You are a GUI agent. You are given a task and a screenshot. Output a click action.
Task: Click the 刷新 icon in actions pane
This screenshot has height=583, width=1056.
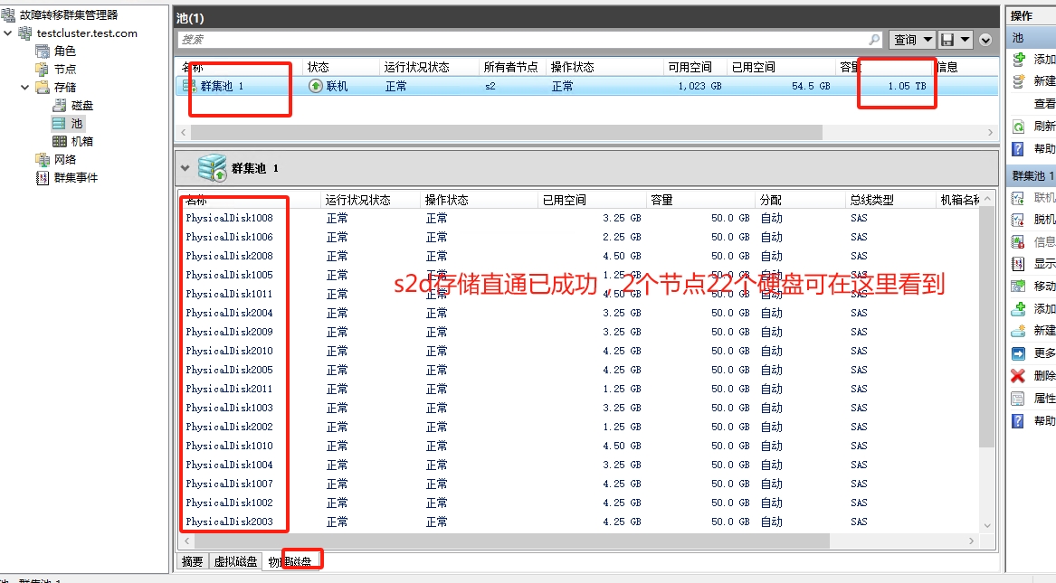1019,127
